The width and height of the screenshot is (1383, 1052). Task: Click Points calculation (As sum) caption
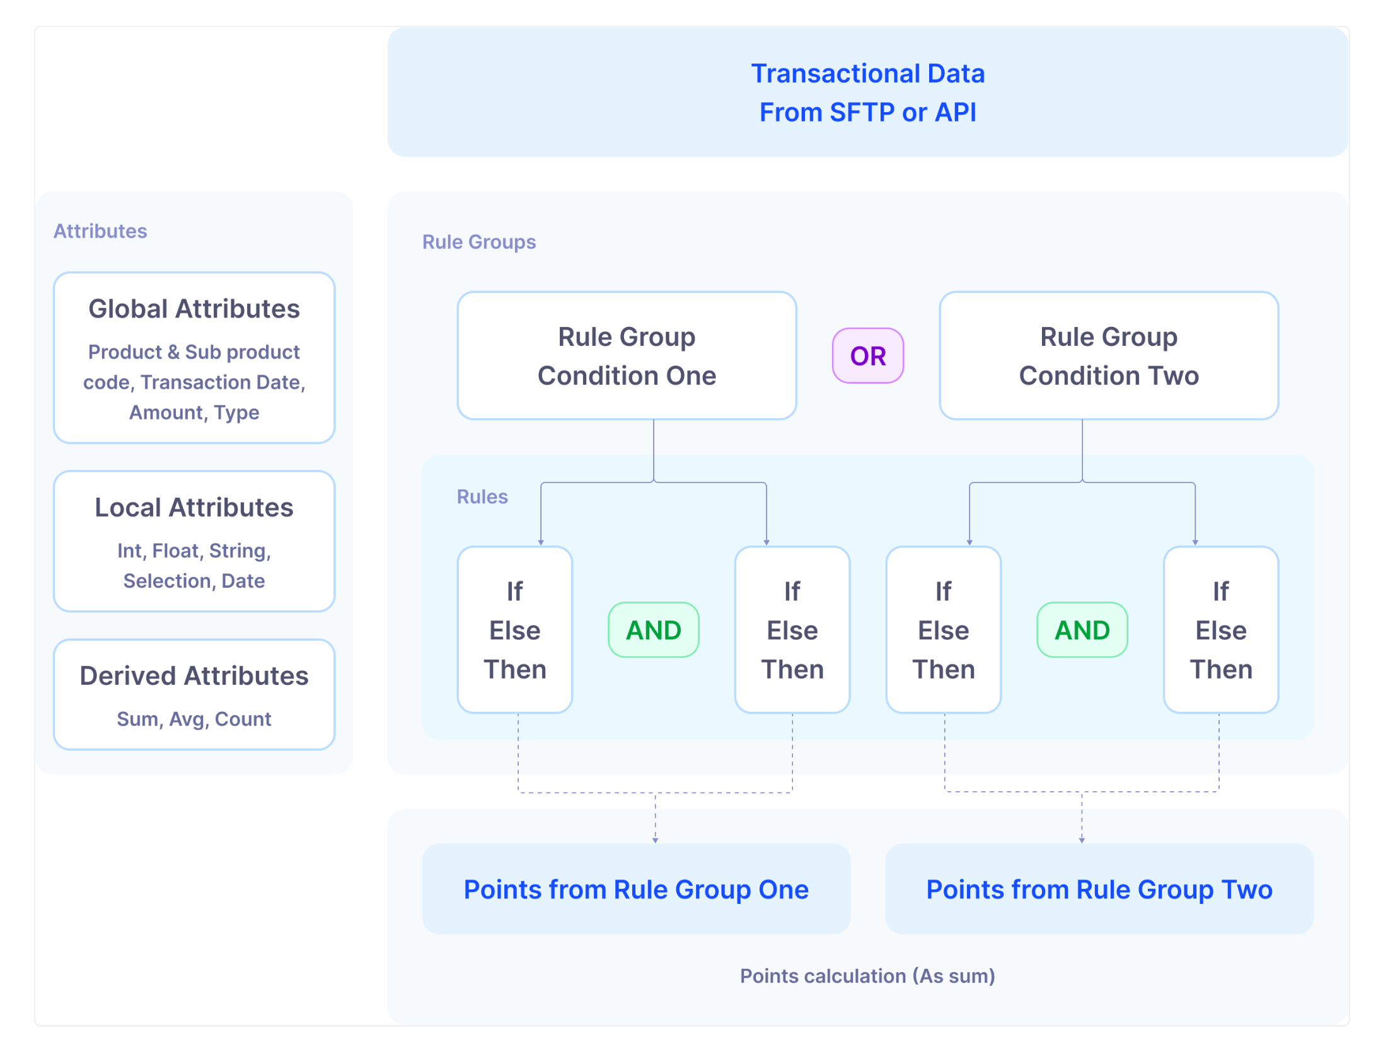click(867, 976)
